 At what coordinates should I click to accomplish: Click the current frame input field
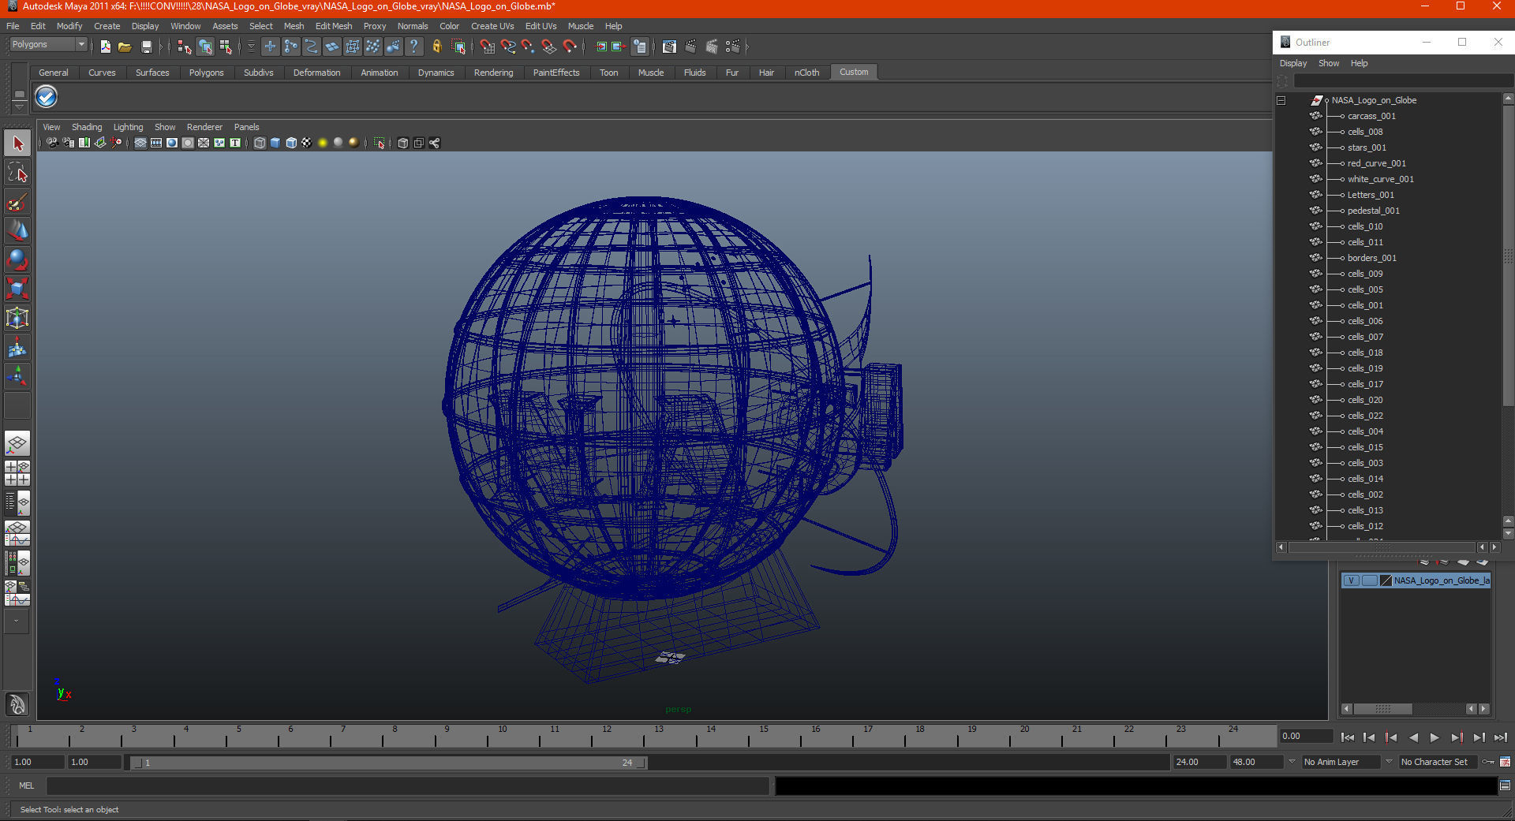pos(1306,737)
